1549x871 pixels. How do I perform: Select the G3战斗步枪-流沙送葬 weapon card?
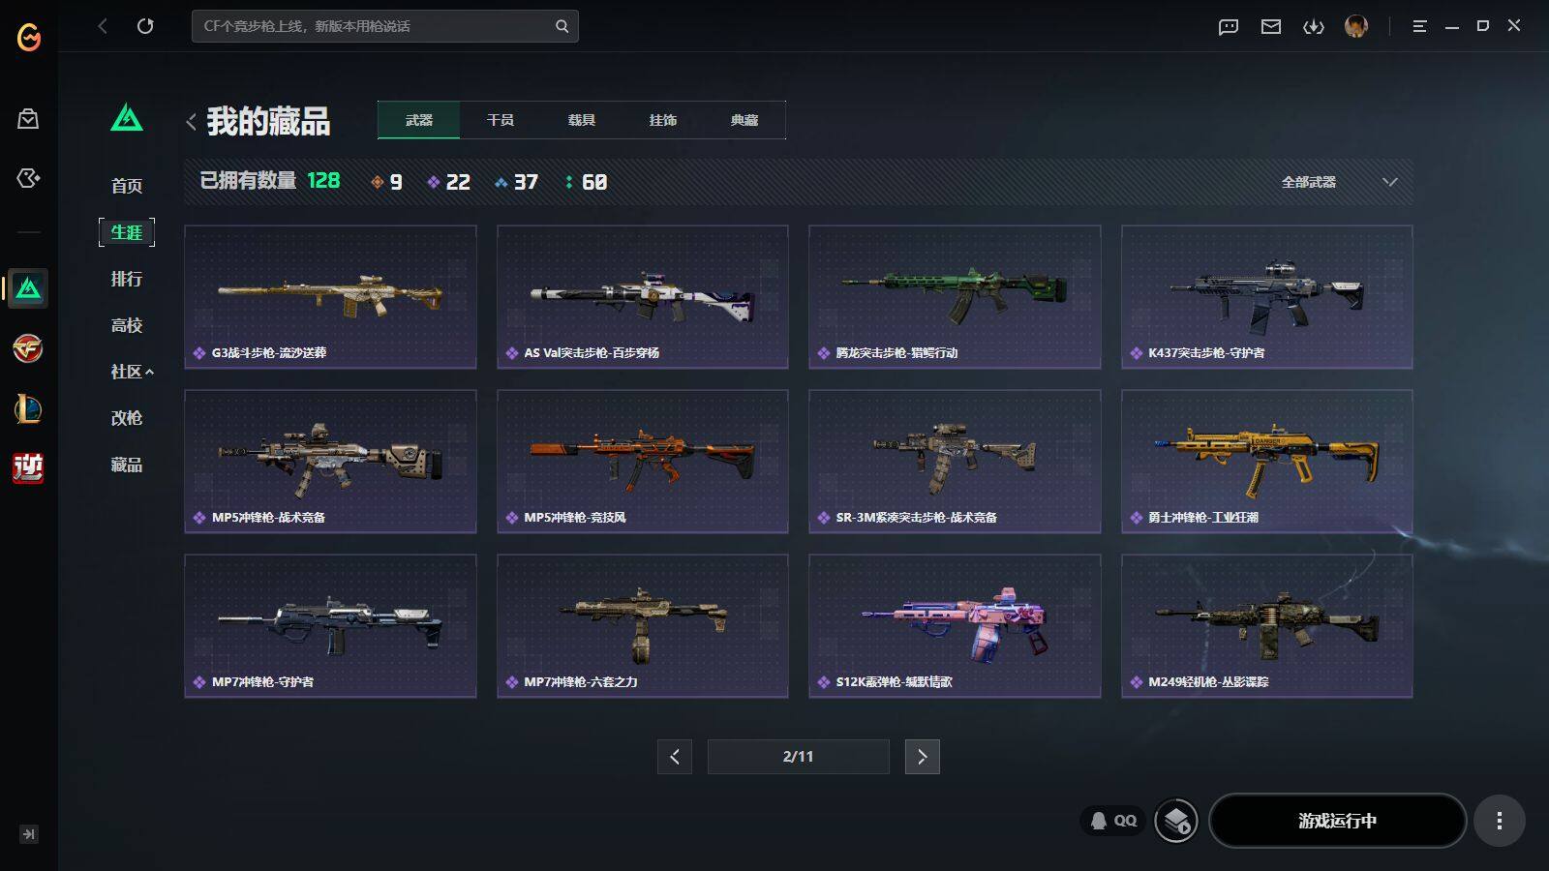[x=330, y=297]
